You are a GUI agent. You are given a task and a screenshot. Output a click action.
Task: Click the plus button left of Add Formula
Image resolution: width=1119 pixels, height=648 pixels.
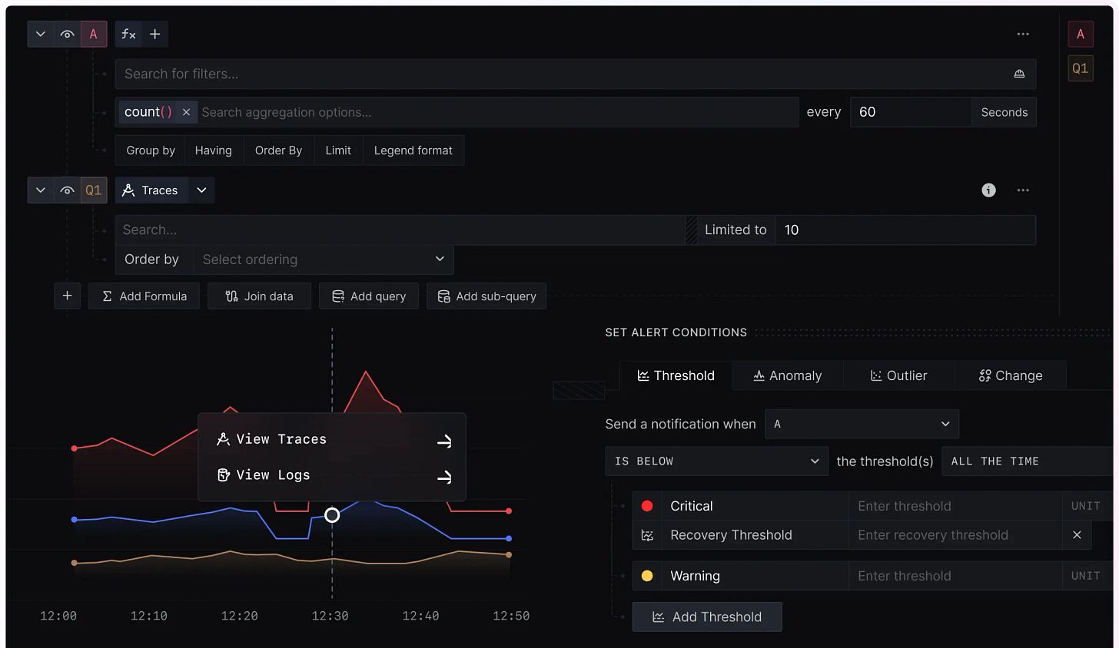(67, 296)
